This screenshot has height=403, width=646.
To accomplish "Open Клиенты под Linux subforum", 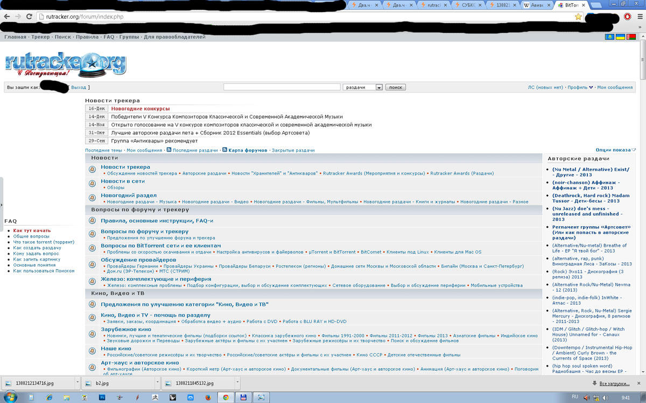I will point(408,252).
